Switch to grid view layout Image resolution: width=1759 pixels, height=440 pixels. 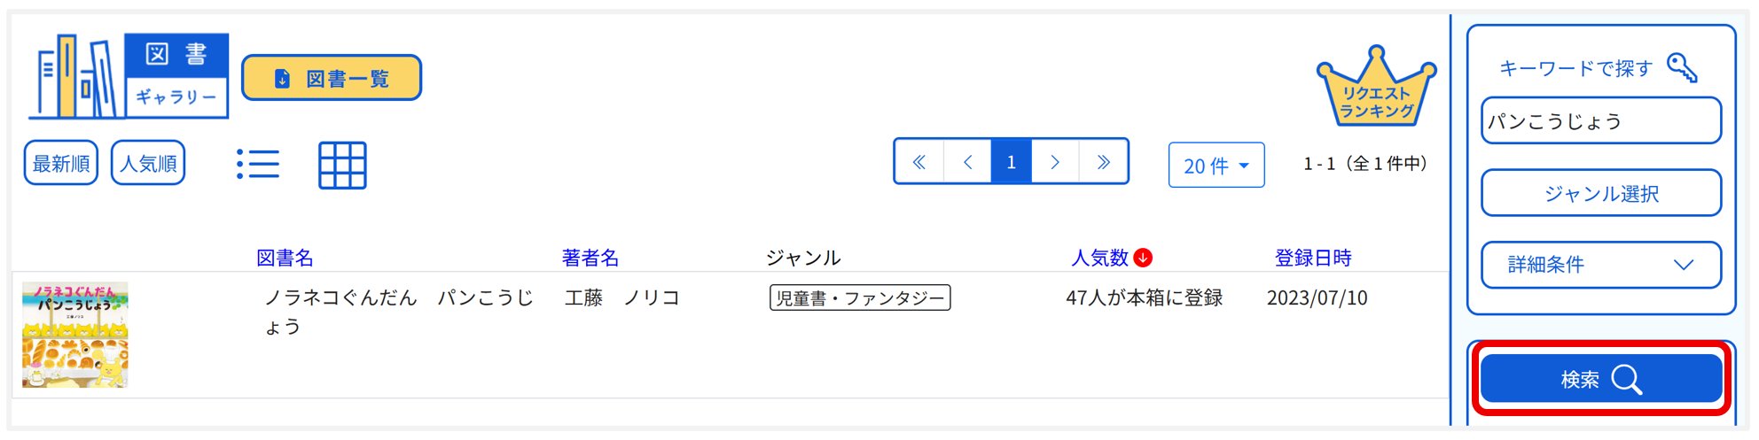point(342,165)
